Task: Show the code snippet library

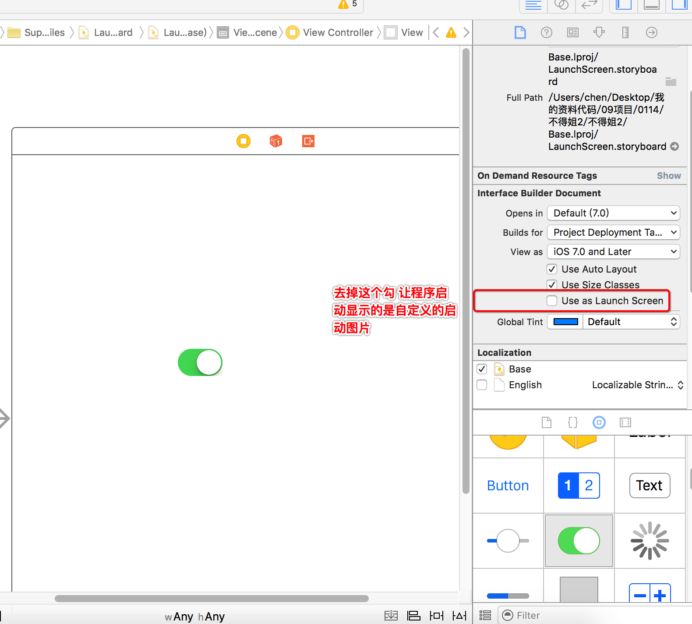Action: click(573, 422)
